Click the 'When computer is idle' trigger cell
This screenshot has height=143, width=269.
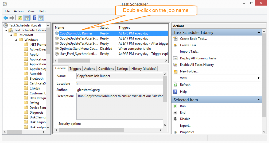pyautogui.click(x=135, y=49)
